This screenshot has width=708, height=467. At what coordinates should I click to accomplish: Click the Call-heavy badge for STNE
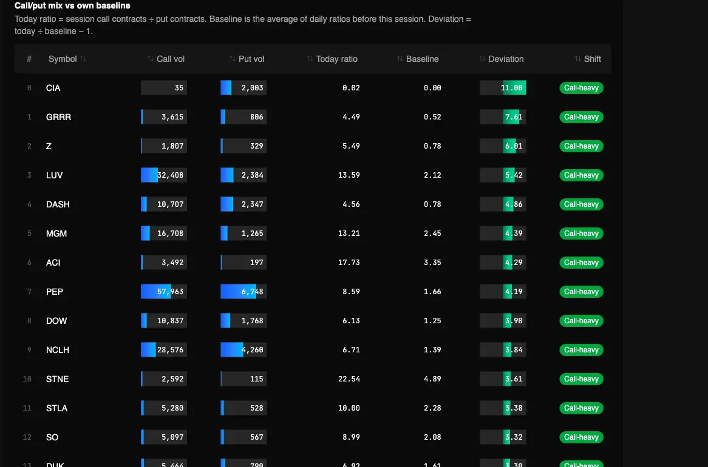click(x=581, y=379)
